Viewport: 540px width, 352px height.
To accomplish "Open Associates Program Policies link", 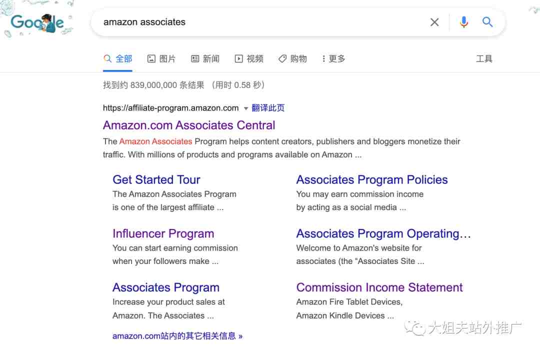I will pos(372,179).
